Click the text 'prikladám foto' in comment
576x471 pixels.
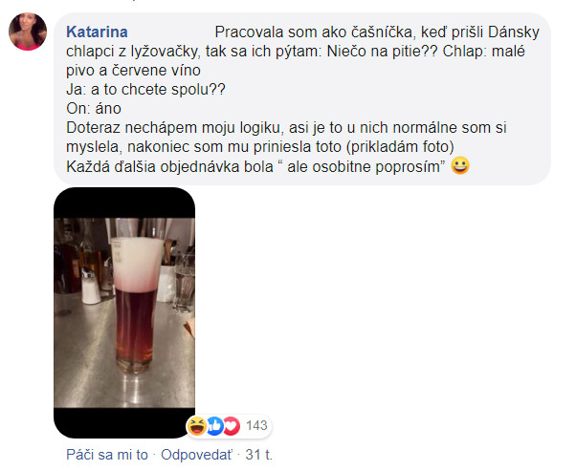(400, 147)
